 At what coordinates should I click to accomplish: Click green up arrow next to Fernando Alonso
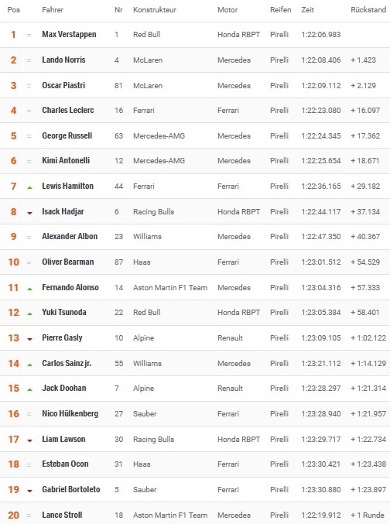[x=29, y=289]
